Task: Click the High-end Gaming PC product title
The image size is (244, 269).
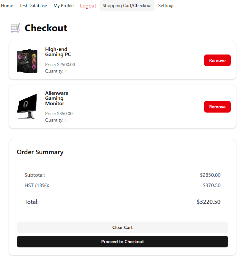Action: click(58, 52)
